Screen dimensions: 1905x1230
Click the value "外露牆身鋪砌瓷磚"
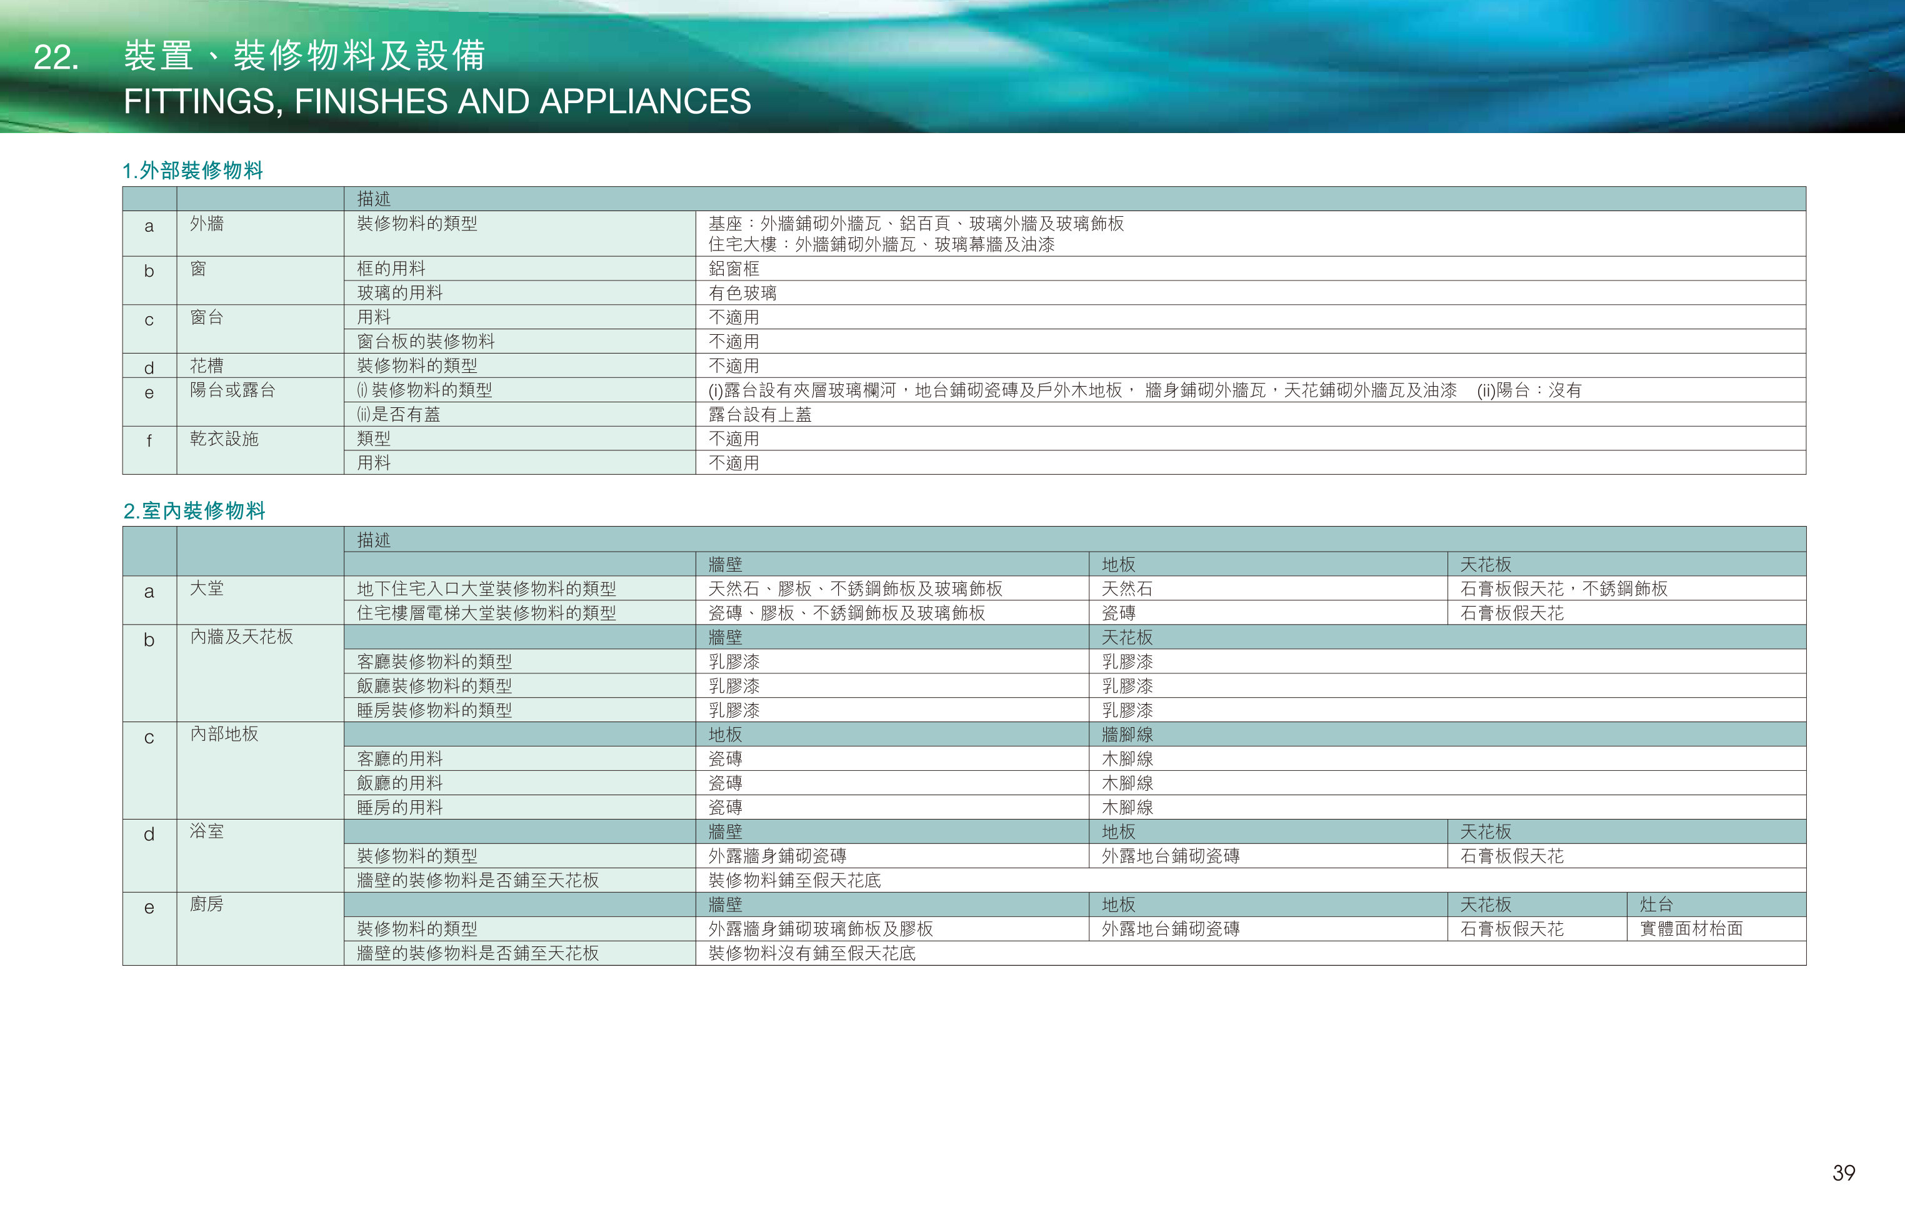tap(777, 856)
